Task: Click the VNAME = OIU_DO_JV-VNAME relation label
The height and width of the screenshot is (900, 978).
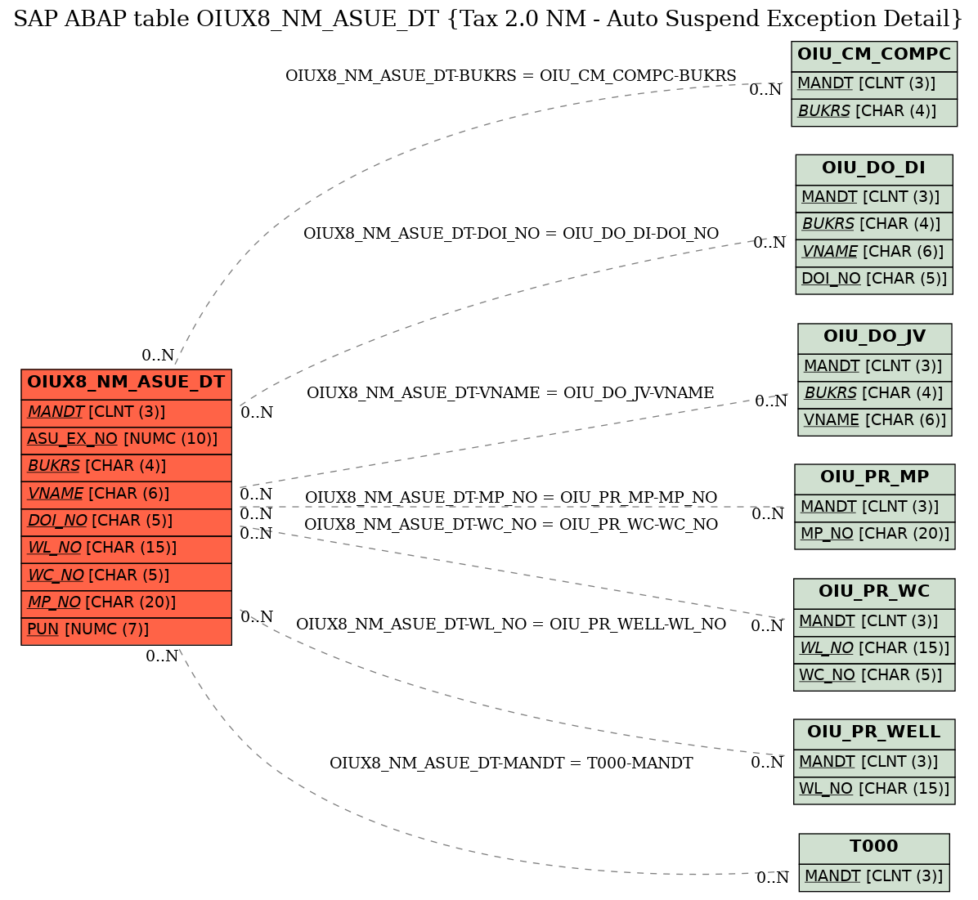Action: pyautogui.click(x=510, y=393)
